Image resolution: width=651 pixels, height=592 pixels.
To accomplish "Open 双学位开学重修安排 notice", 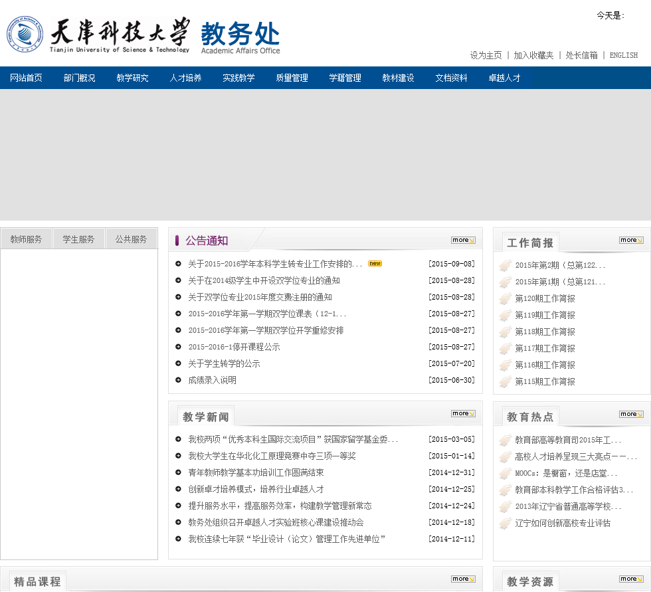I will click(266, 330).
